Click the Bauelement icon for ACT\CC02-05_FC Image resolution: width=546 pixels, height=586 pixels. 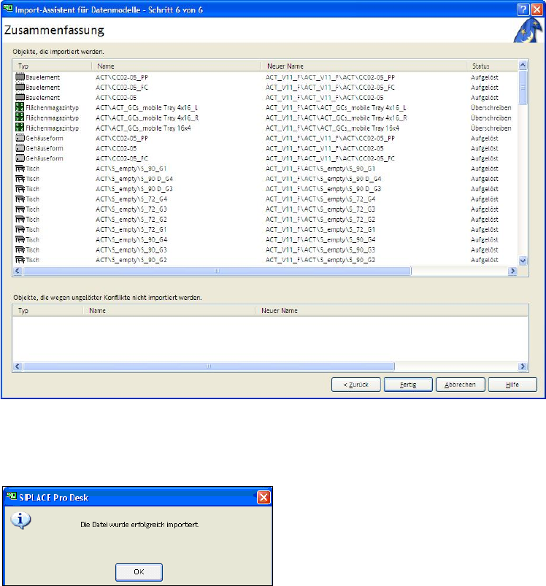click(x=20, y=87)
